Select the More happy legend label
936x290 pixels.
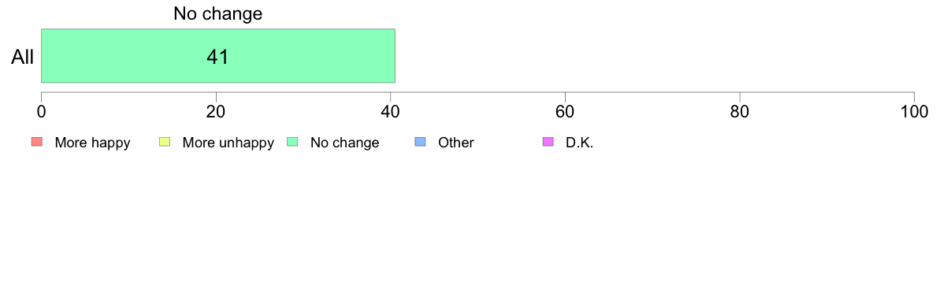[x=92, y=143]
